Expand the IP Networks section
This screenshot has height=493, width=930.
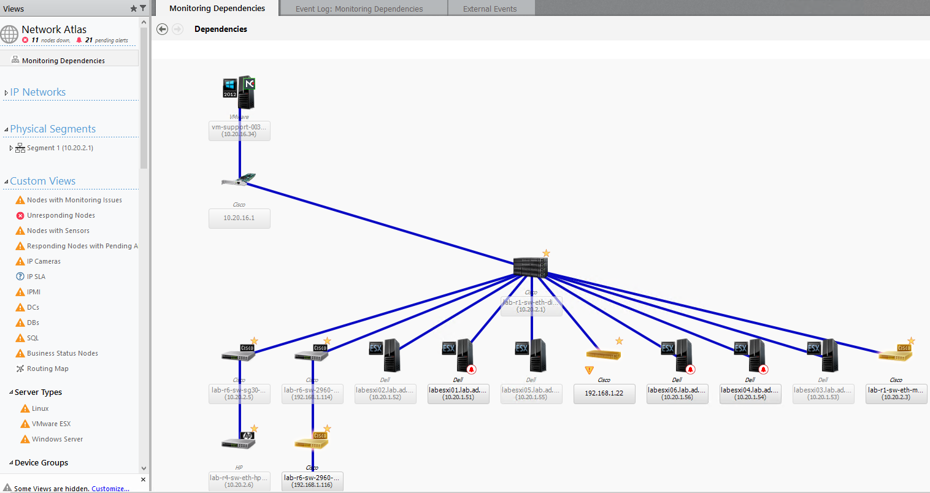coord(6,93)
